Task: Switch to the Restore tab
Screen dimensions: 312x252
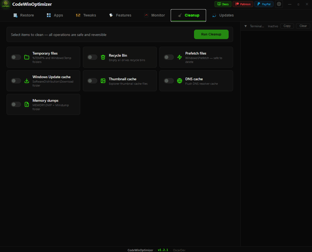Action: point(24,15)
